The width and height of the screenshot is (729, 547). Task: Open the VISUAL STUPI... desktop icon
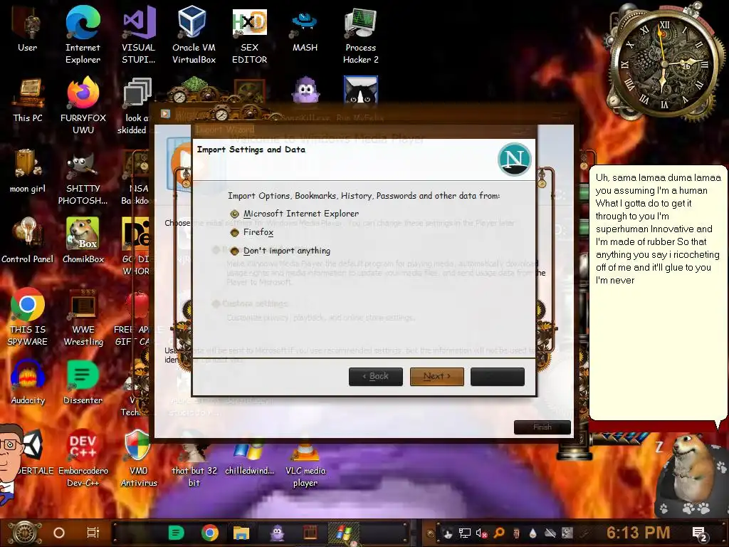pyautogui.click(x=138, y=34)
